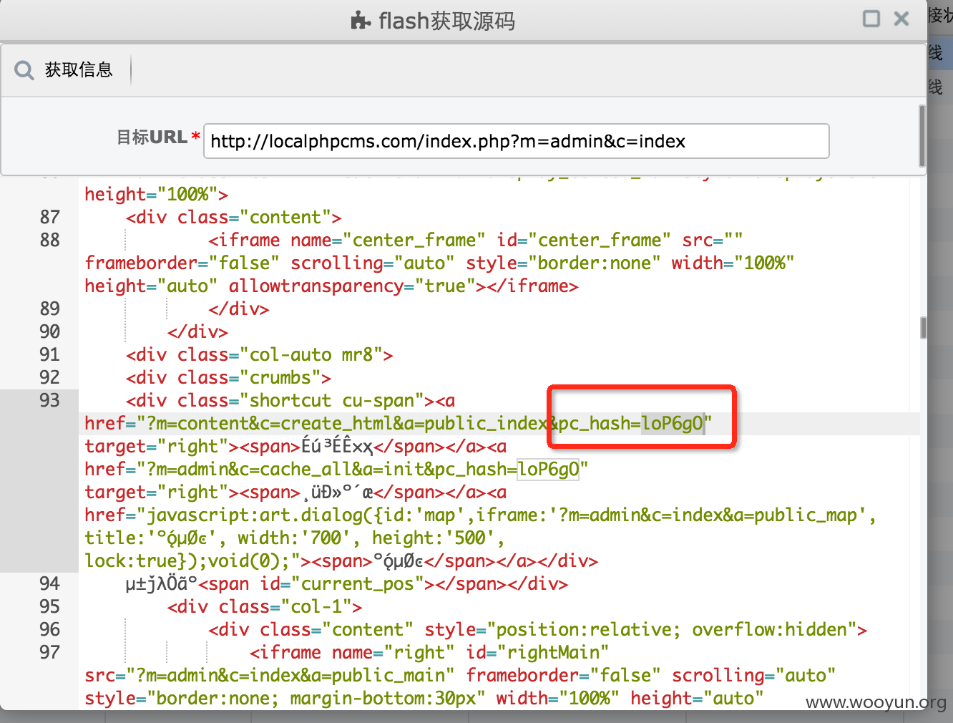Click the 目标URL input field
This screenshot has height=723, width=953.
[517, 141]
